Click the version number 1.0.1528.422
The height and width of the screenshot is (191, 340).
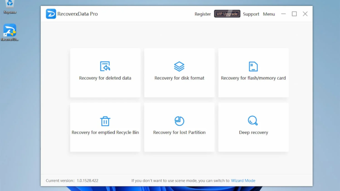tap(88, 180)
